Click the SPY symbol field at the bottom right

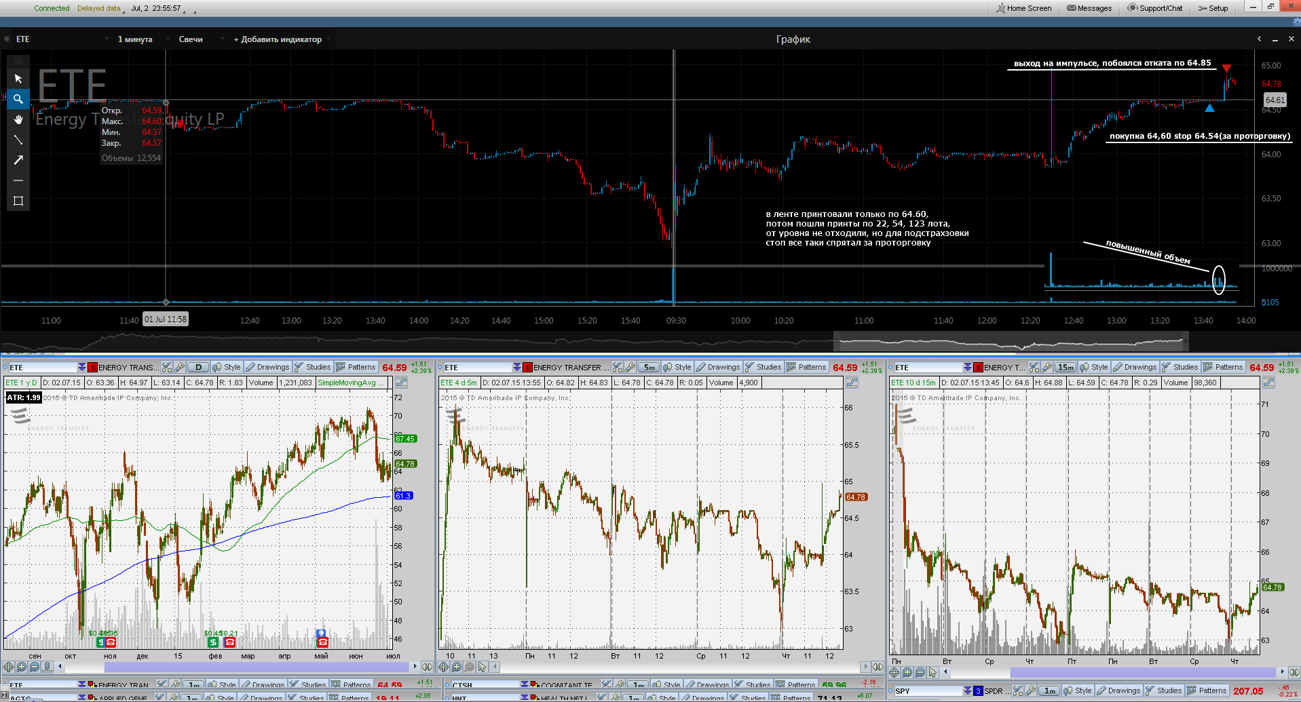coord(928,690)
